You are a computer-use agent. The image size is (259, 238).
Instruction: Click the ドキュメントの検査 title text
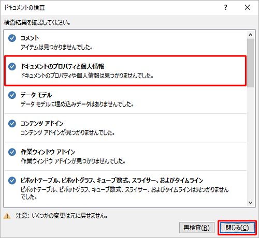[x=24, y=8]
